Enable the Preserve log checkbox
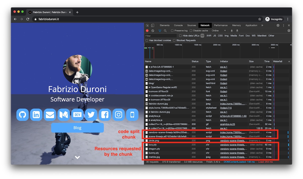The height and width of the screenshot is (179, 303). coord(172,31)
